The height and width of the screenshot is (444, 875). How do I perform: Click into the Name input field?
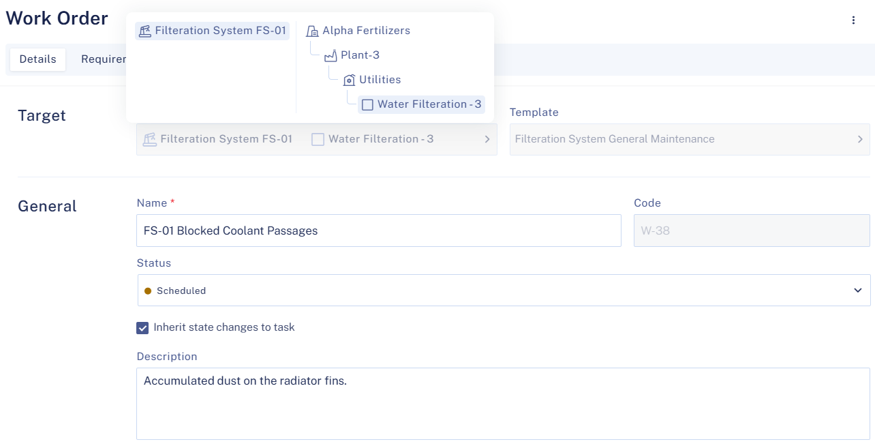(x=378, y=231)
